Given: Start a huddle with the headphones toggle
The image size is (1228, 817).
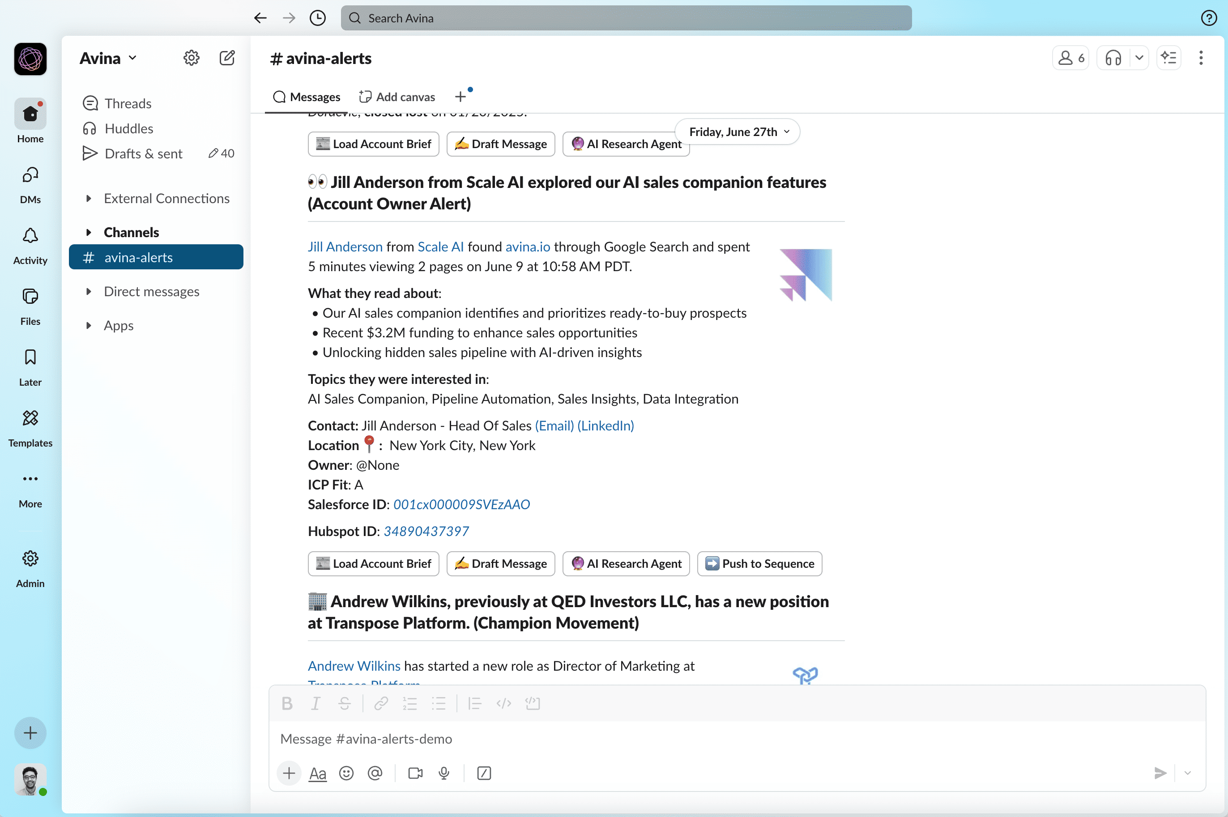Looking at the screenshot, I should (1113, 58).
